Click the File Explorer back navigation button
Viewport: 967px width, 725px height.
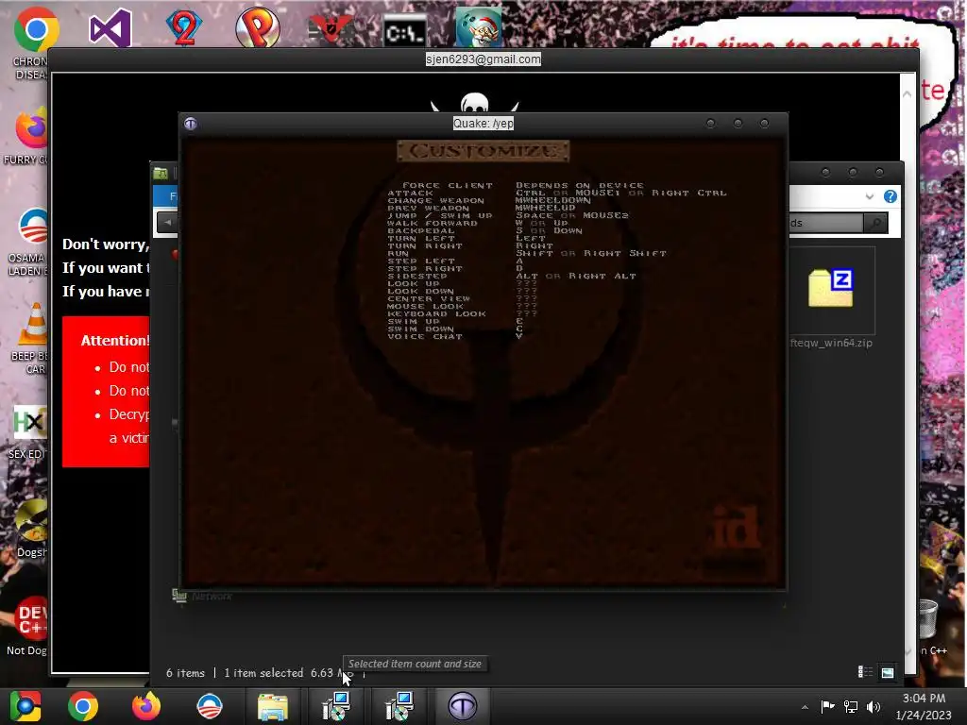(x=168, y=223)
